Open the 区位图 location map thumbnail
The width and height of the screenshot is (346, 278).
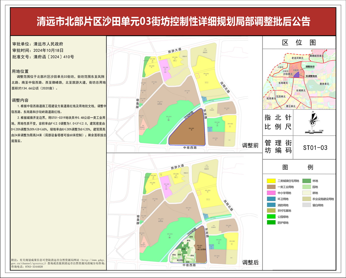(299, 79)
